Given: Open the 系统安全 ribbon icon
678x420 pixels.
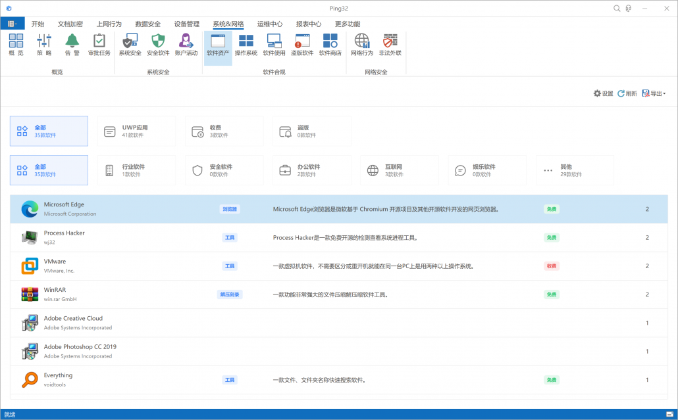Looking at the screenshot, I should pos(130,45).
